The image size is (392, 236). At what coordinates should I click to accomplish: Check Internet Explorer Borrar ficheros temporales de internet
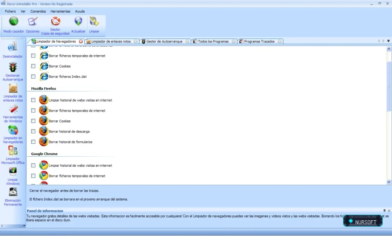tap(33, 56)
